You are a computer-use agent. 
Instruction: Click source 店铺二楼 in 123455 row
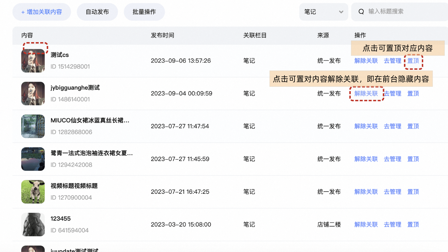pos(329,225)
